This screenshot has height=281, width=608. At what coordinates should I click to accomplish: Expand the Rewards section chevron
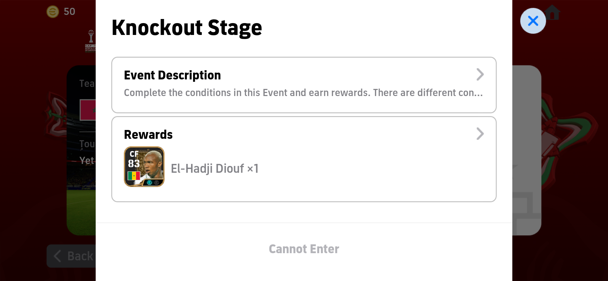point(480,134)
